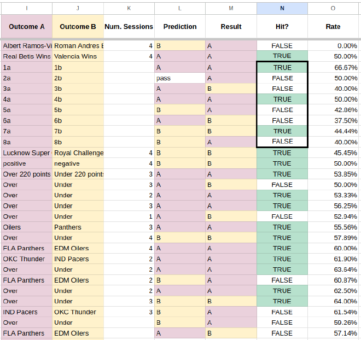Click the 'Hit?' header cell
361x340 pixels.
tap(282, 26)
